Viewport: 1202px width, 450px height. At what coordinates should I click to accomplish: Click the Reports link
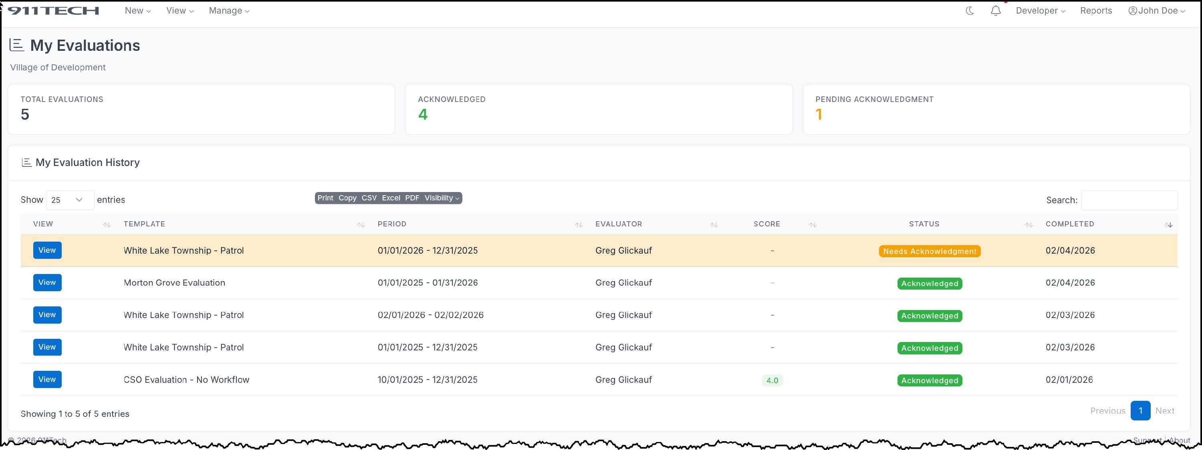pyautogui.click(x=1095, y=11)
